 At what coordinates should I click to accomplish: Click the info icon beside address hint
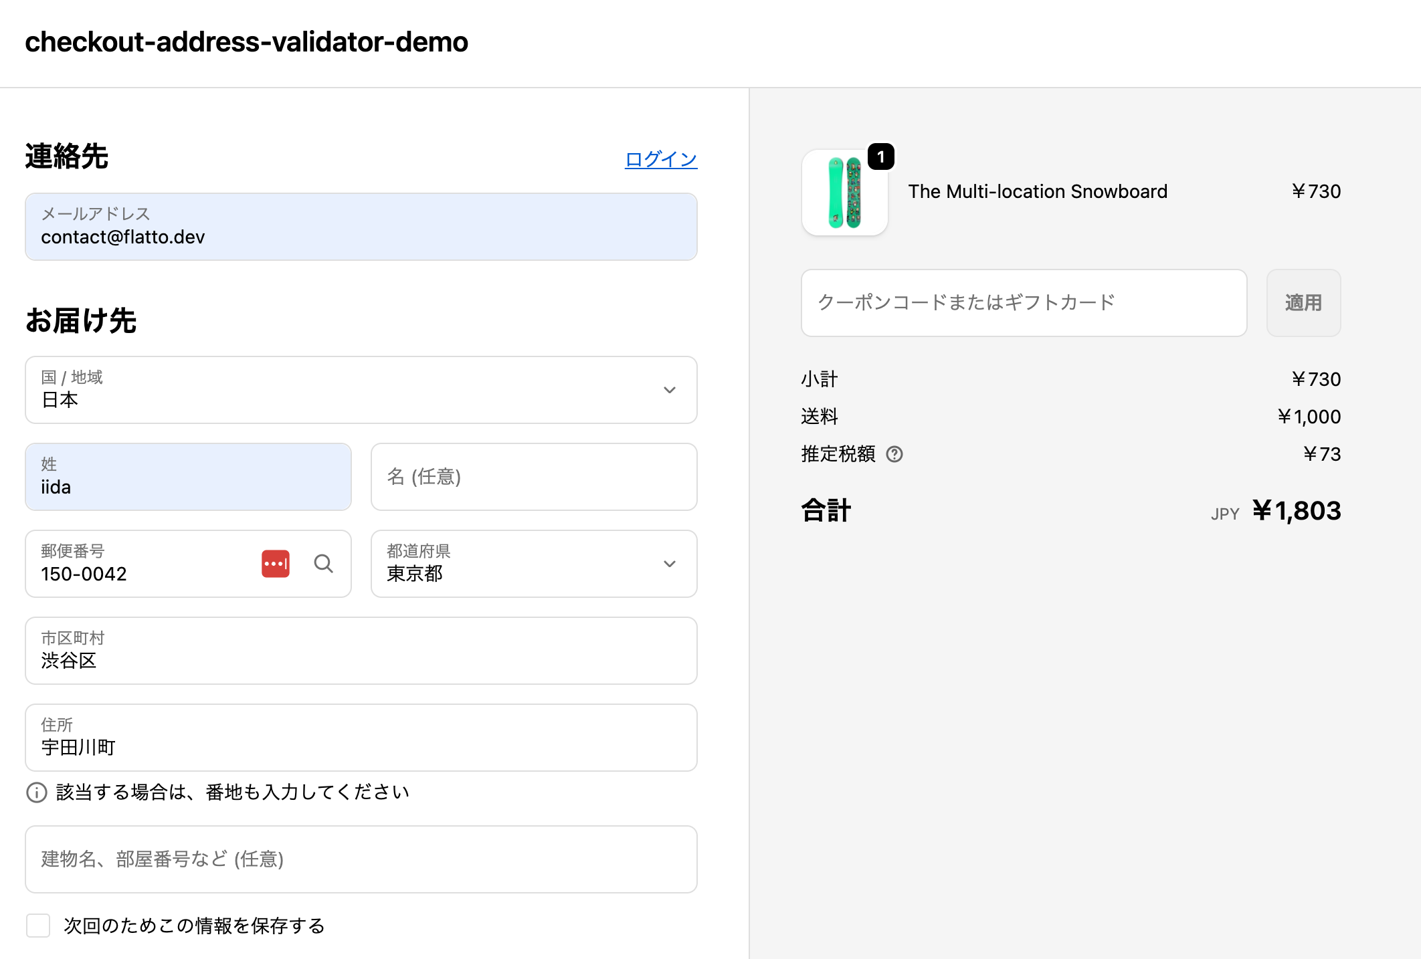coord(36,792)
